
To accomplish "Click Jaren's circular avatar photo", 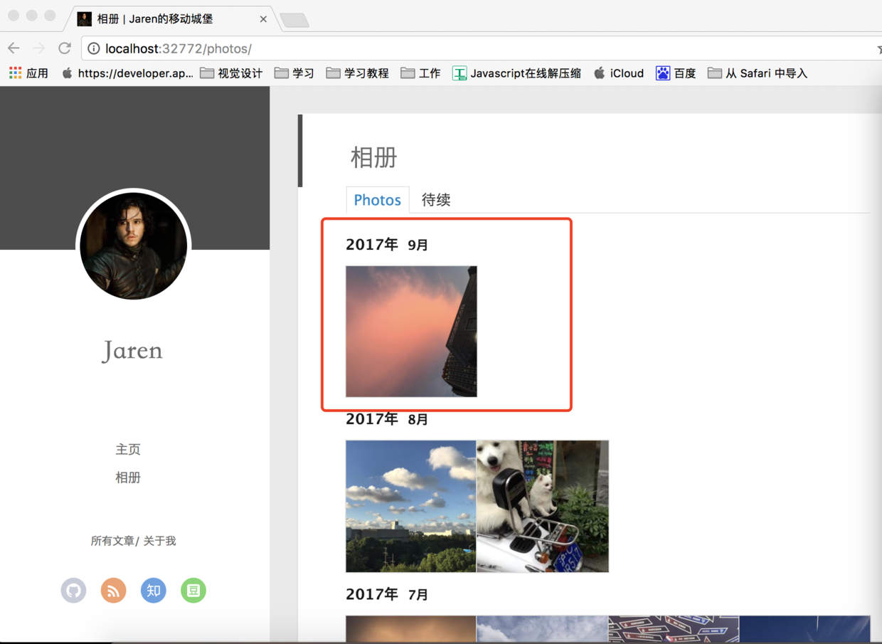I will tap(133, 246).
